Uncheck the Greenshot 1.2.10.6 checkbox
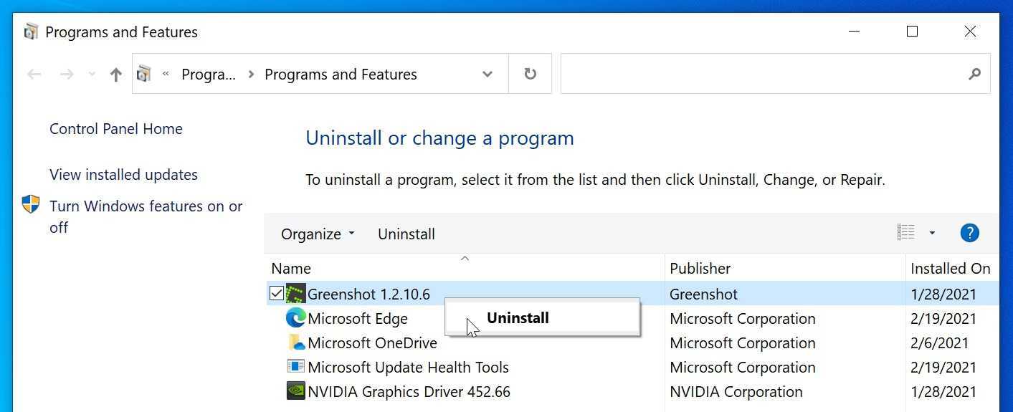This screenshot has width=1013, height=412. tap(277, 294)
